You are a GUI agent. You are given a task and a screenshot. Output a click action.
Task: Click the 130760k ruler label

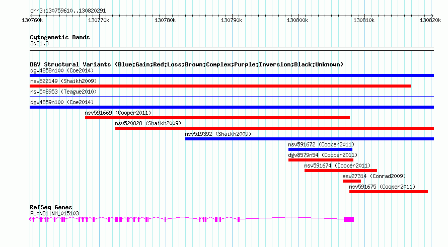pos(32,20)
